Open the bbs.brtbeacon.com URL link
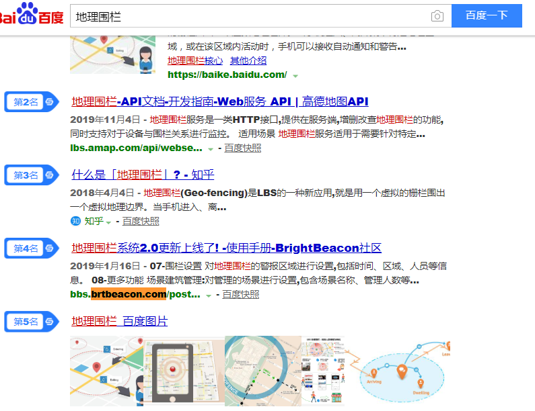 coord(135,294)
